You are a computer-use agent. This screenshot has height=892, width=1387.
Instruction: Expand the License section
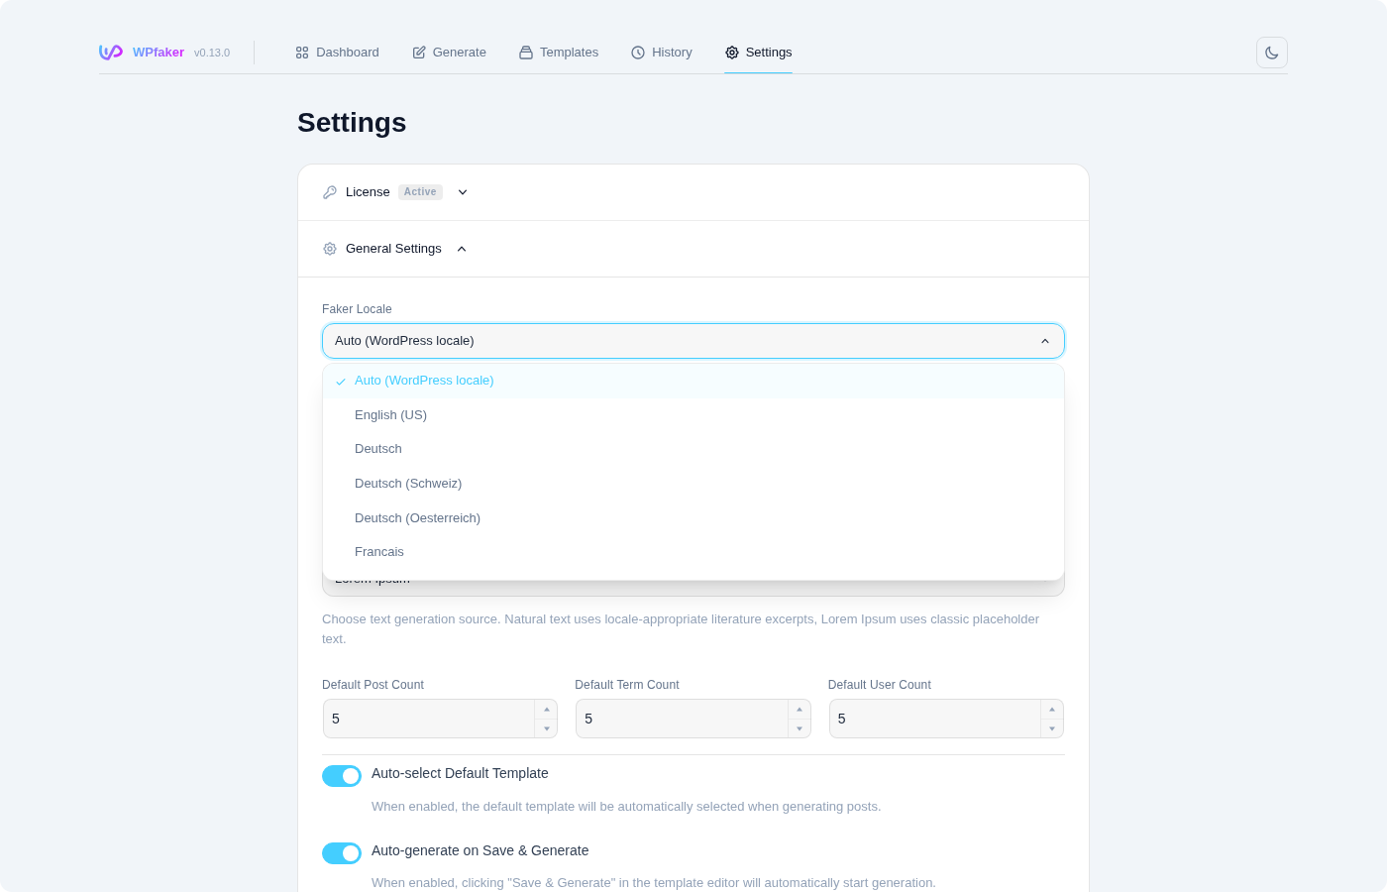coord(462,192)
